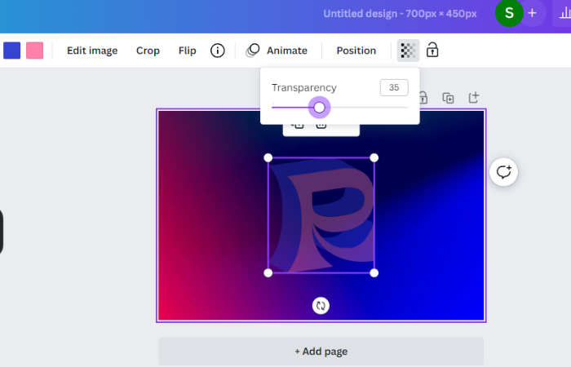
Task: Add a new page via the page-plus icon
Action: click(473, 98)
